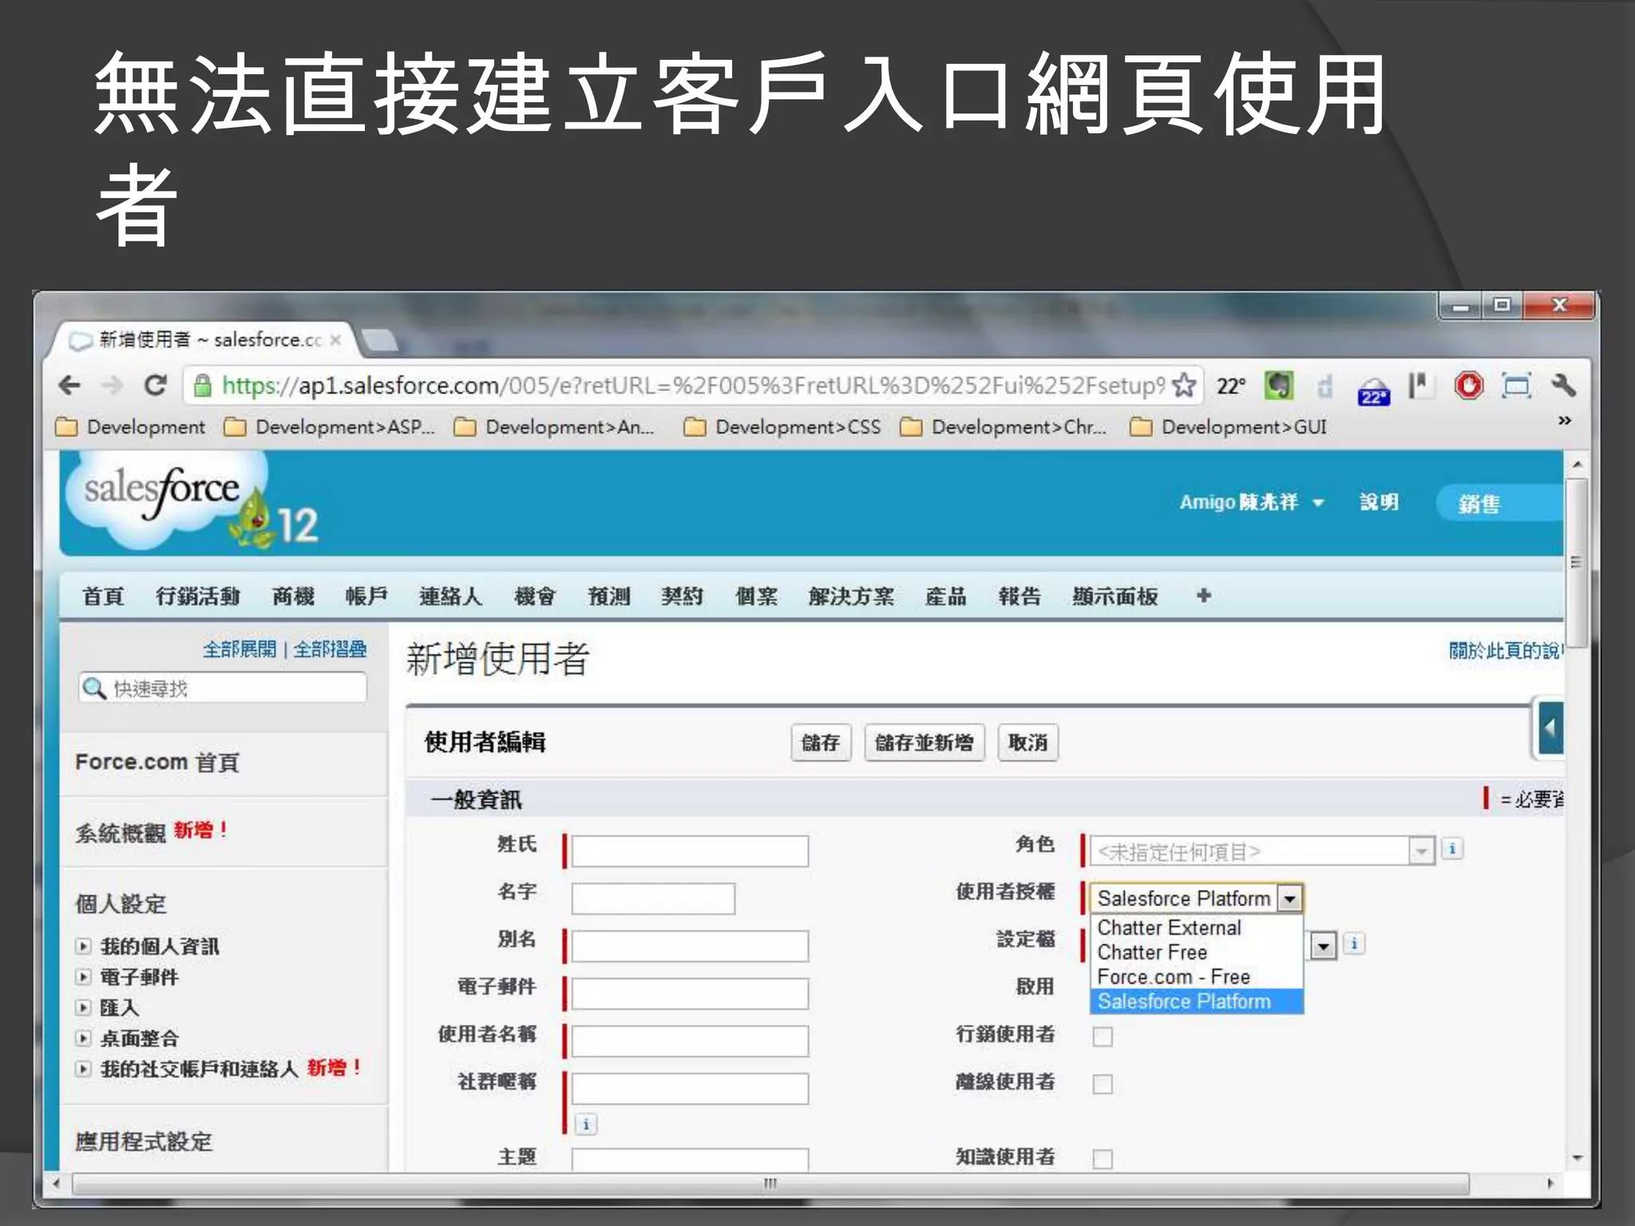Click the 儲存 save button
This screenshot has width=1635, height=1226.
[821, 743]
